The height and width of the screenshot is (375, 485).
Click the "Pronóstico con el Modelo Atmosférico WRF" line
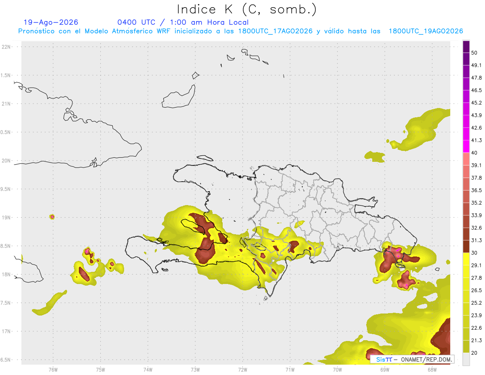240,31
